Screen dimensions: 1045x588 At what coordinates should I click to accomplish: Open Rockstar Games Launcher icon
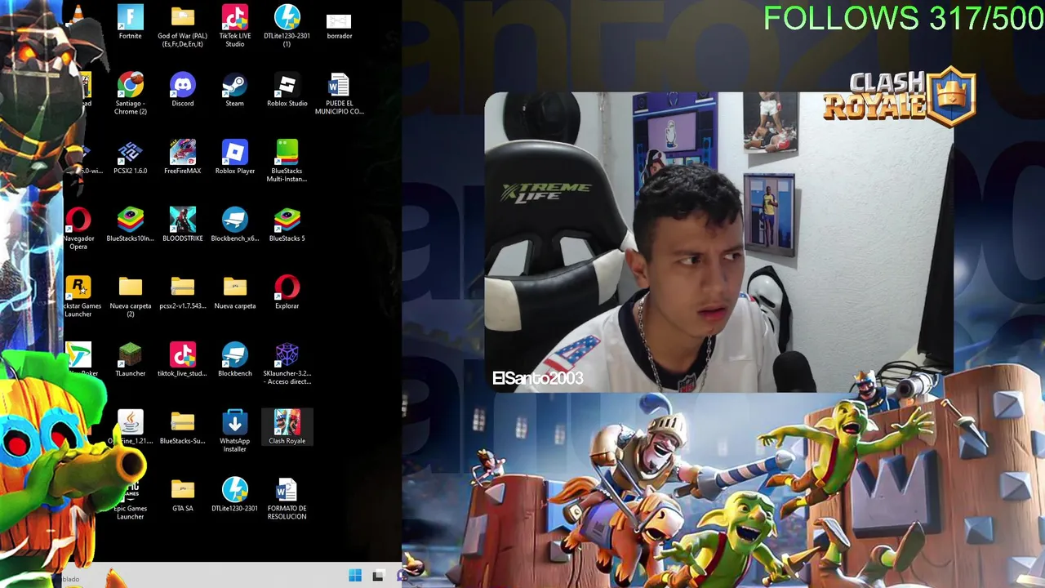pos(80,296)
